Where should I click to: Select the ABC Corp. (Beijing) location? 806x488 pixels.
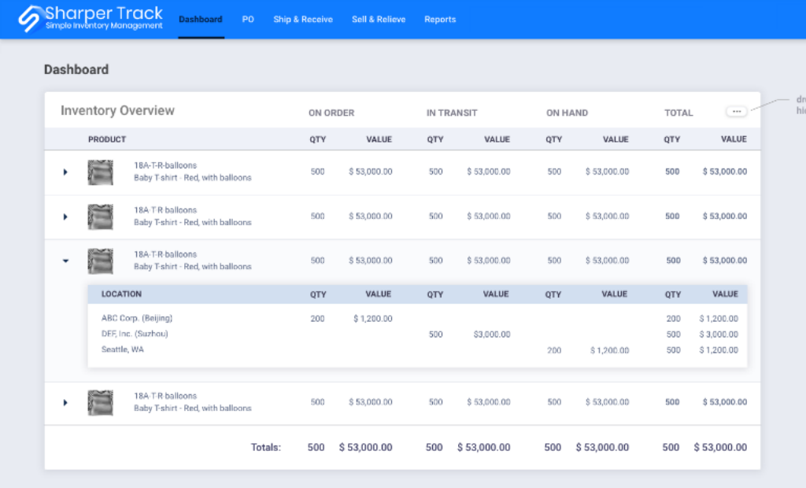[137, 319]
